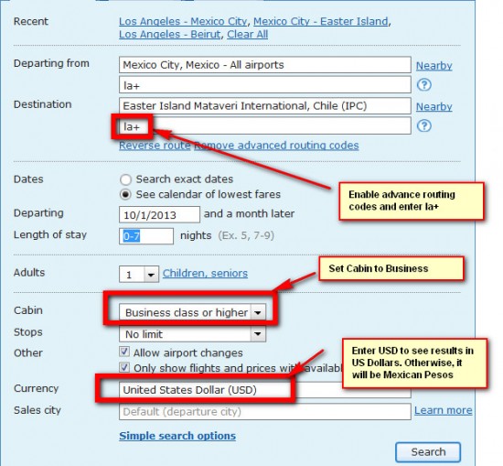The image size is (503, 466).
Task: Open recent search Los Angeles - Beirut
Action: click(170, 35)
